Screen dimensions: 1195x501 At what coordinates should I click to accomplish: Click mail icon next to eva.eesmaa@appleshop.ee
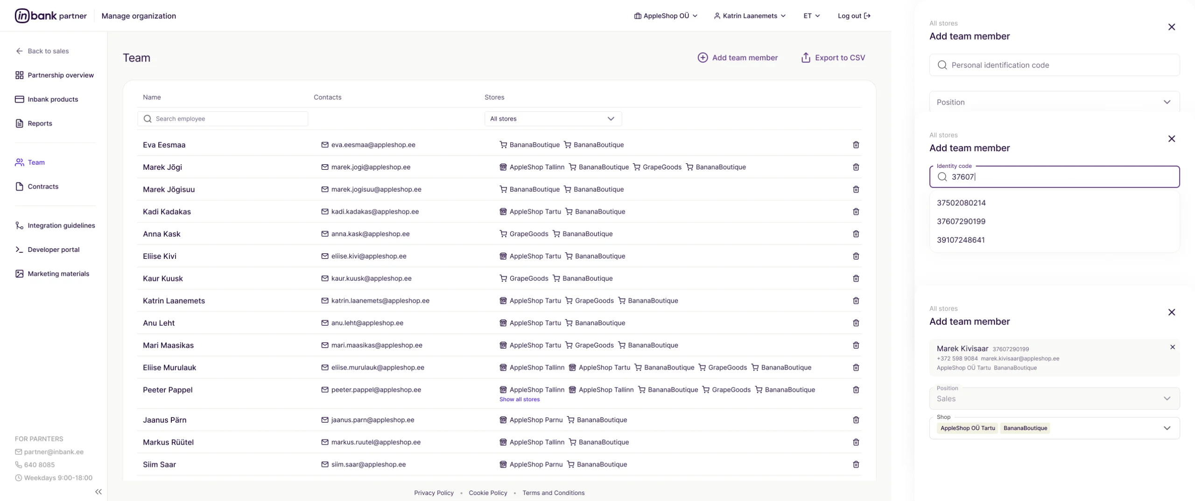click(x=324, y=145)
